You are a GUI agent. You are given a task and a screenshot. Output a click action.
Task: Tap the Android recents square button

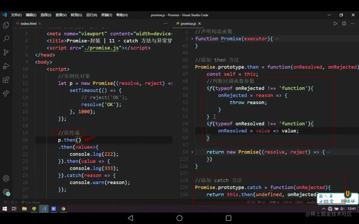pyautogui.click(x=228, y=218)
